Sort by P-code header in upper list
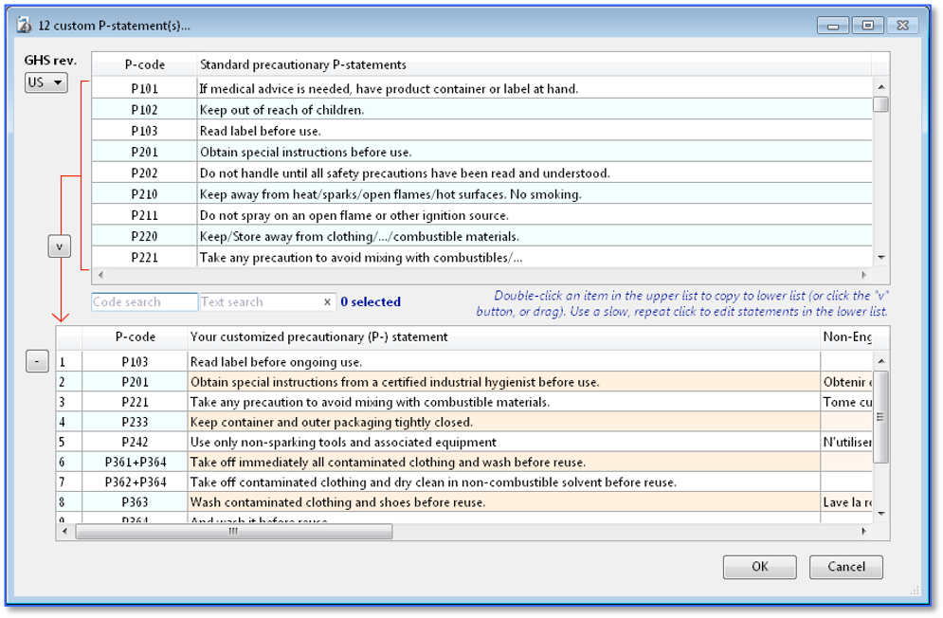Screen dimensions: 943x618 [x=144, y=64]
